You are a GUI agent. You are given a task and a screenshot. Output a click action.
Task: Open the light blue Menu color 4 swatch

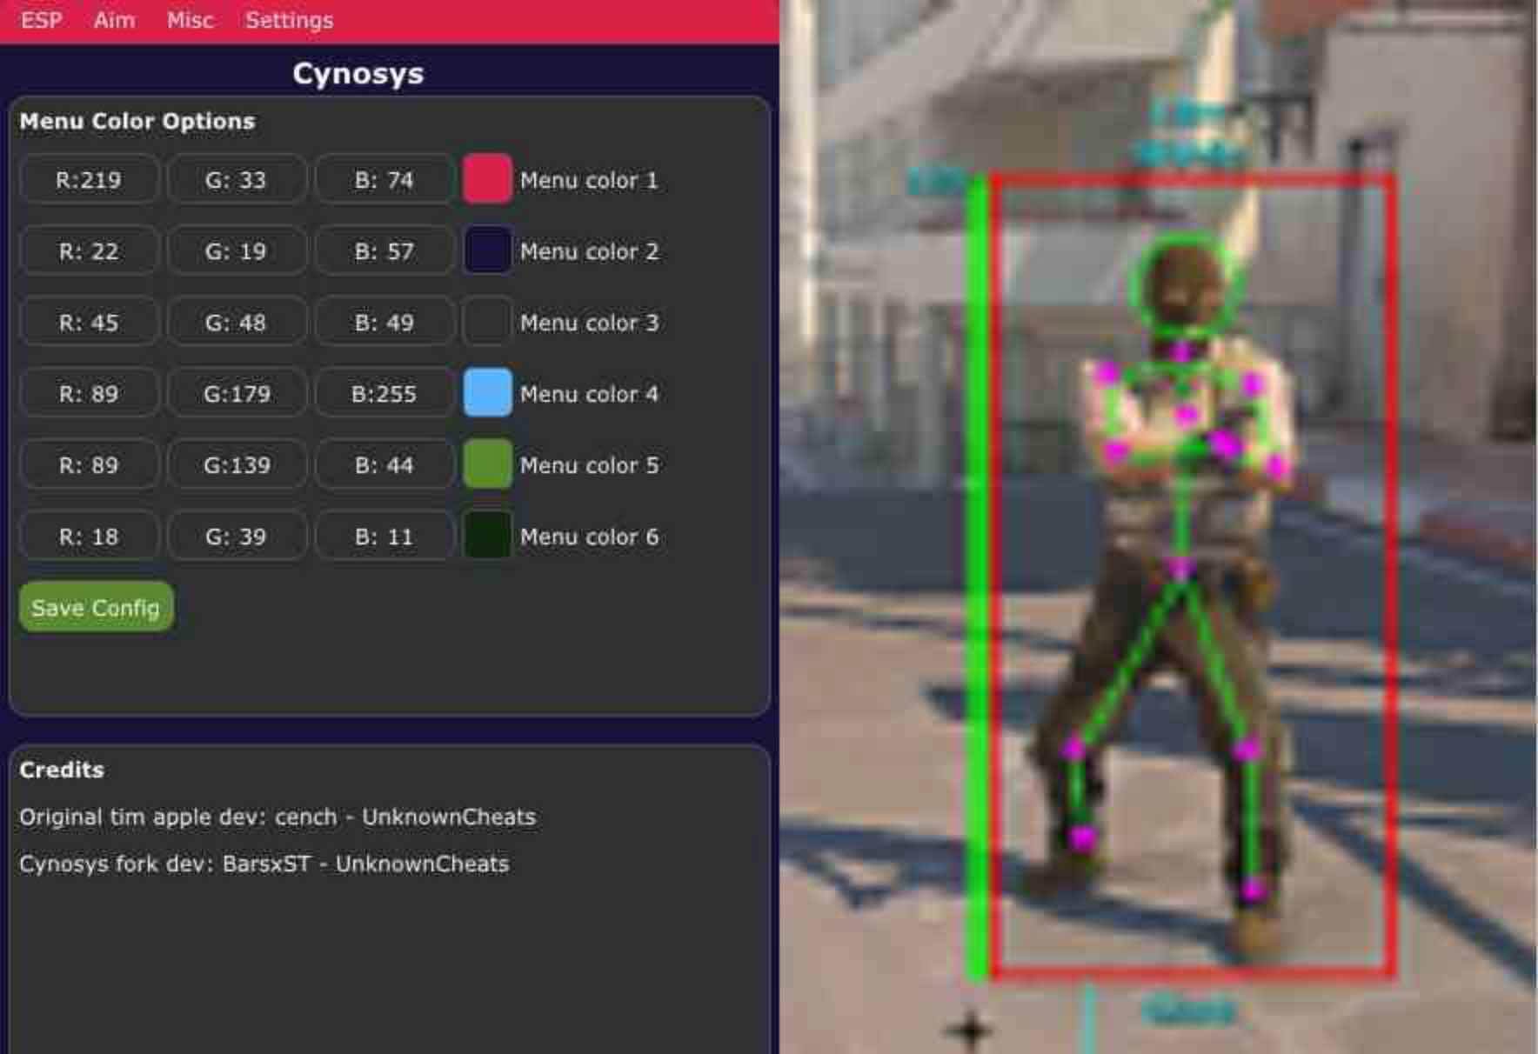point(487,392)
